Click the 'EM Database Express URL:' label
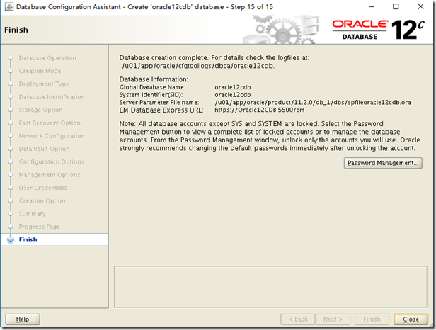 (x=161, y=110)
